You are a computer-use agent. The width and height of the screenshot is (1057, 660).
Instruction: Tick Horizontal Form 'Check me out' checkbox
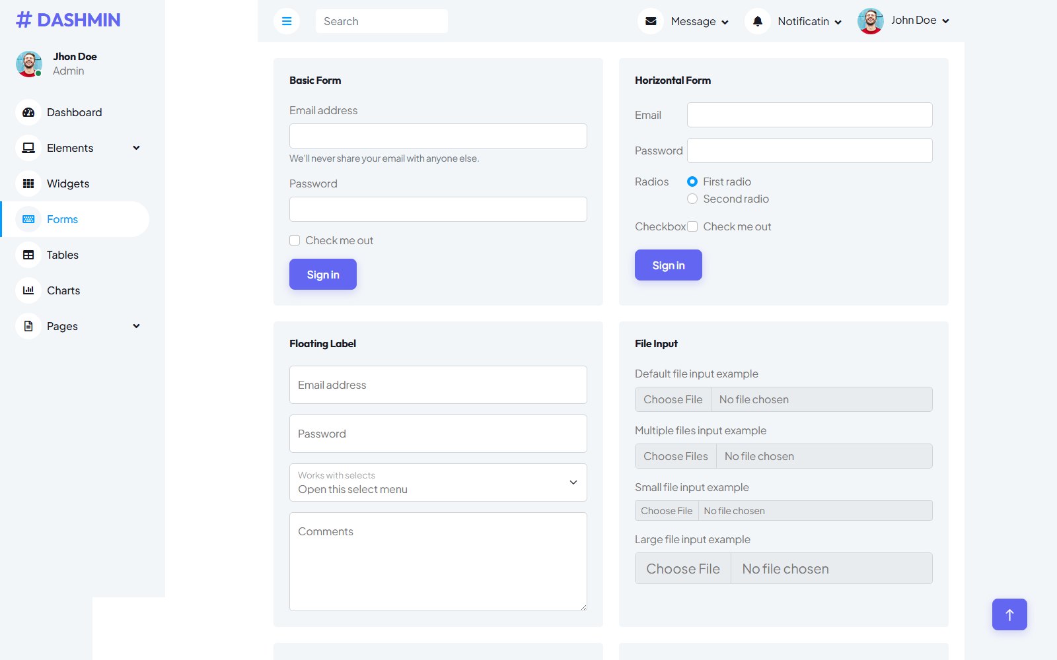click(x=692, y=226)
